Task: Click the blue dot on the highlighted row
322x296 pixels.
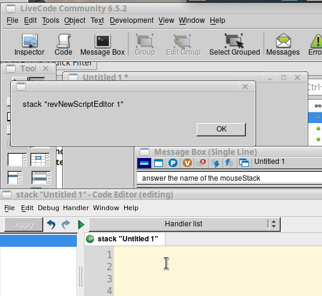Action: [x=318, y=118]
